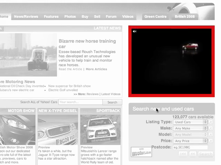Open the Latest Videos link
The image size is (221, 165).
pos(111,94)
